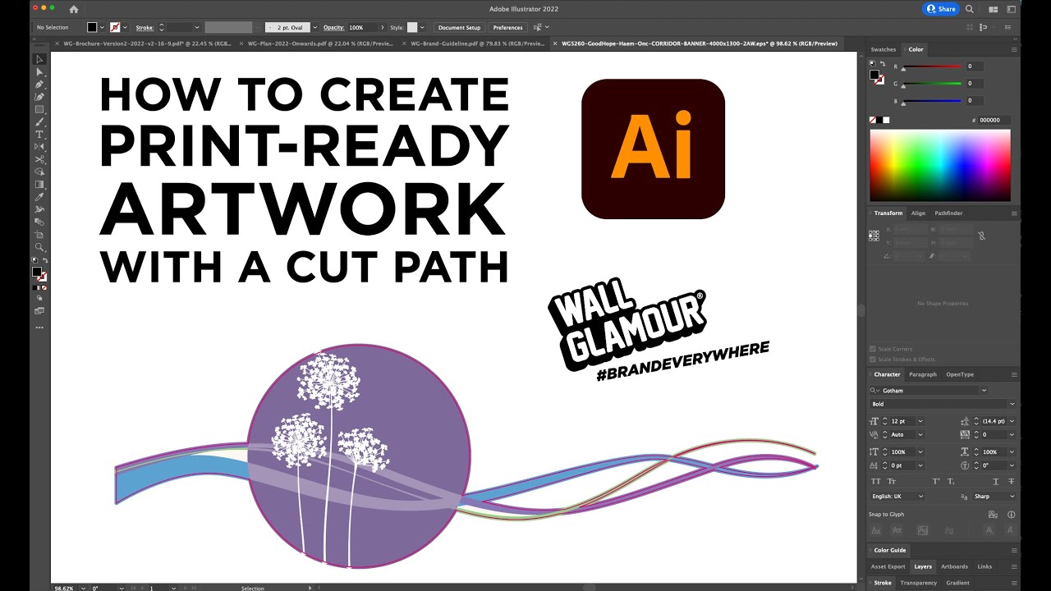The height and width of the screenshot is (591, 1051).
Task: Switch to the Paragraph tab
Action: click(x=923, y=374)
